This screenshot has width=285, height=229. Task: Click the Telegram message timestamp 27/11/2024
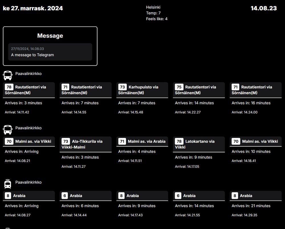27,49
